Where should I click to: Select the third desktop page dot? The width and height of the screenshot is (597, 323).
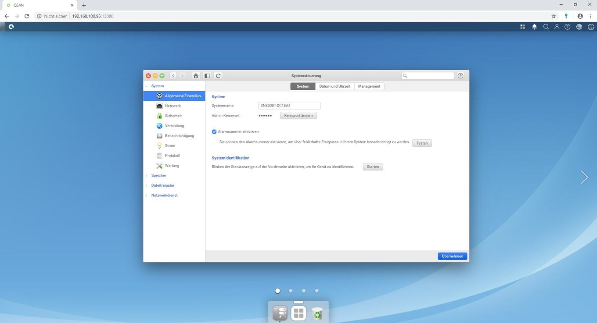[x=304, y=291]
